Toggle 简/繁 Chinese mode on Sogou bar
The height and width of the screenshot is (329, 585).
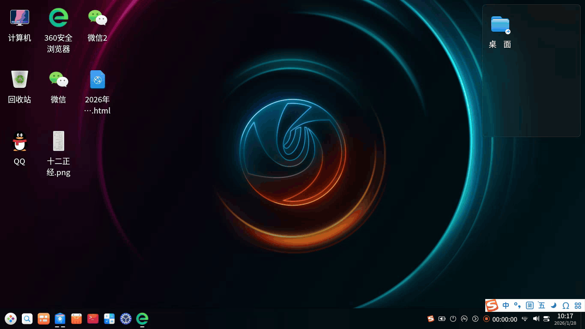(x=529, y=305)
